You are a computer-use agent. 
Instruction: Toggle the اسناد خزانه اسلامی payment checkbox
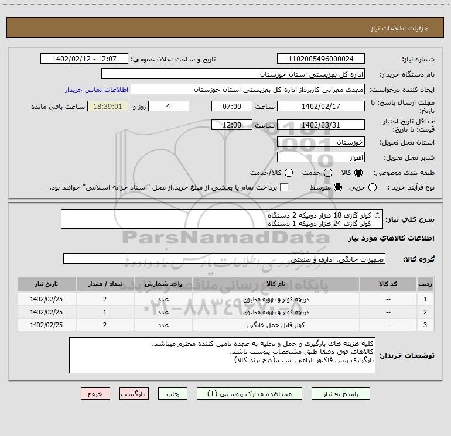[x=284, y=187]
